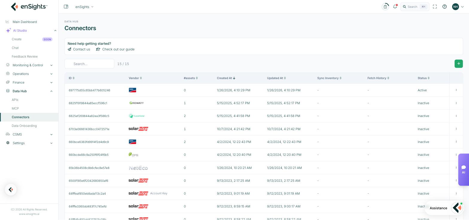
Task: Click the NetEco vendor logo
Action: pyautogui.click(x=138, y=168)
